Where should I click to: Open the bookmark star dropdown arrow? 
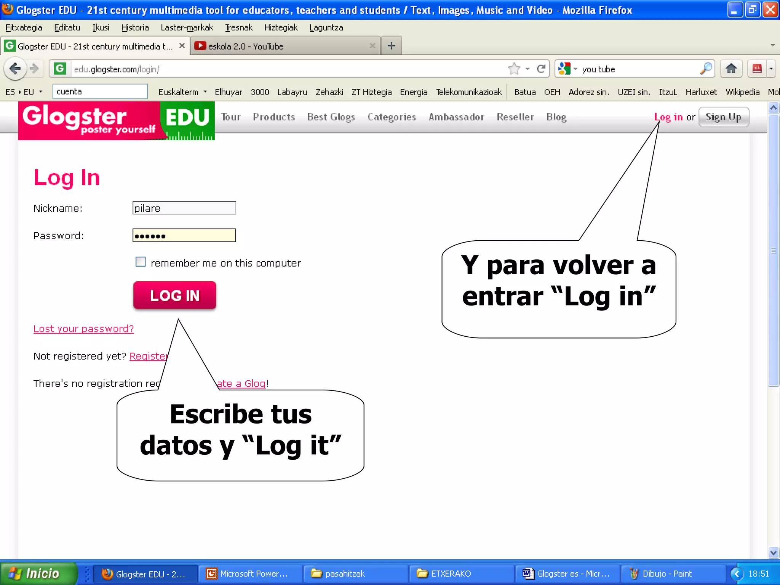(x=527, y=69)
